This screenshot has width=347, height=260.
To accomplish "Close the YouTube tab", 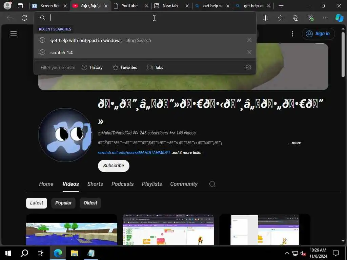I will (x=146, y=6).
